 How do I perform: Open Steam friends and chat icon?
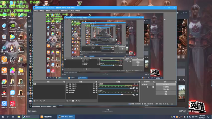[x=185, y=111]
